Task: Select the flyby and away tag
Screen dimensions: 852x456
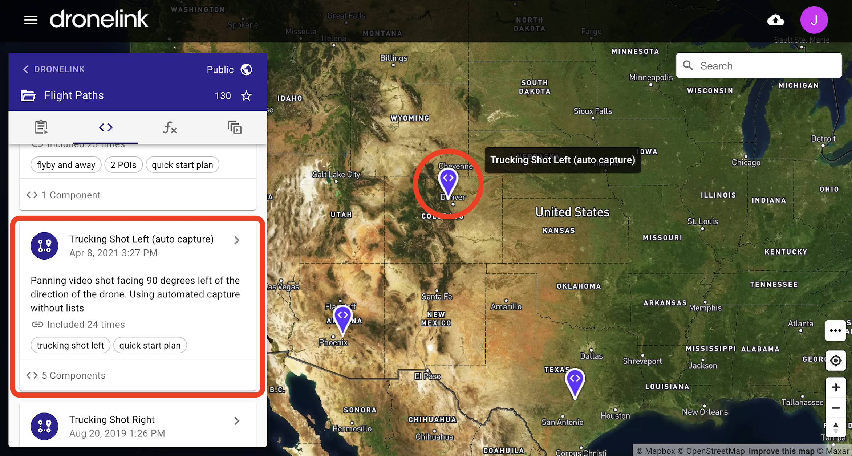Action: (x=66, y=165)
